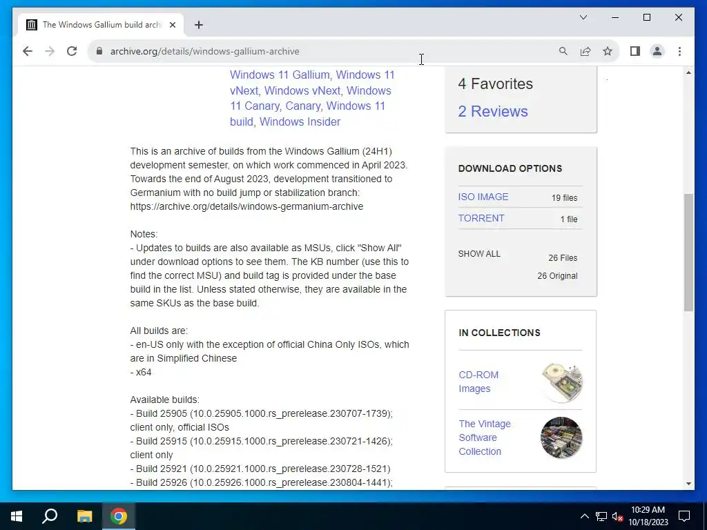Screen dimensions: 707x530
Task: Open the Chrome profile avatar
Action: pos(657,51)
